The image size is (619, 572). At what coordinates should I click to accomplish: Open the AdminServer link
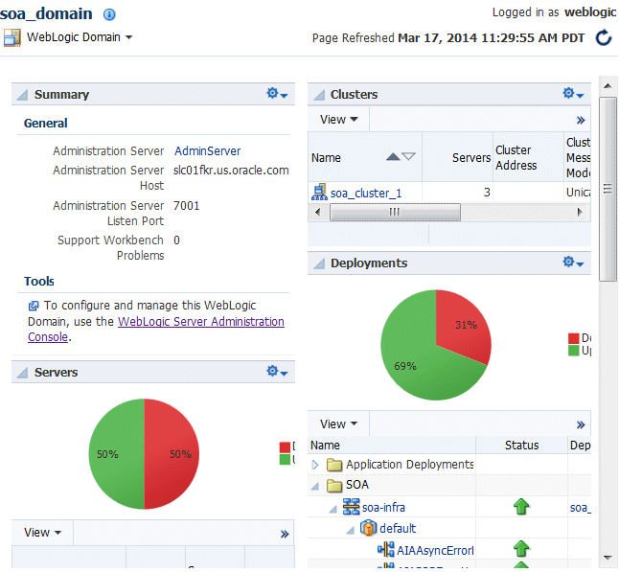click(x=208, y=150)
